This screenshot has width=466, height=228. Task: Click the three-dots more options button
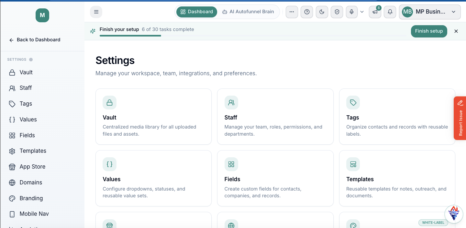coord(292,12)
